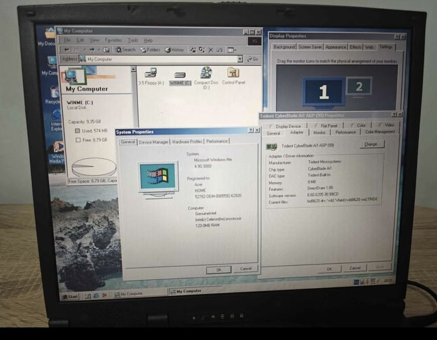Switch to the Display Device tab

[285, 126]
